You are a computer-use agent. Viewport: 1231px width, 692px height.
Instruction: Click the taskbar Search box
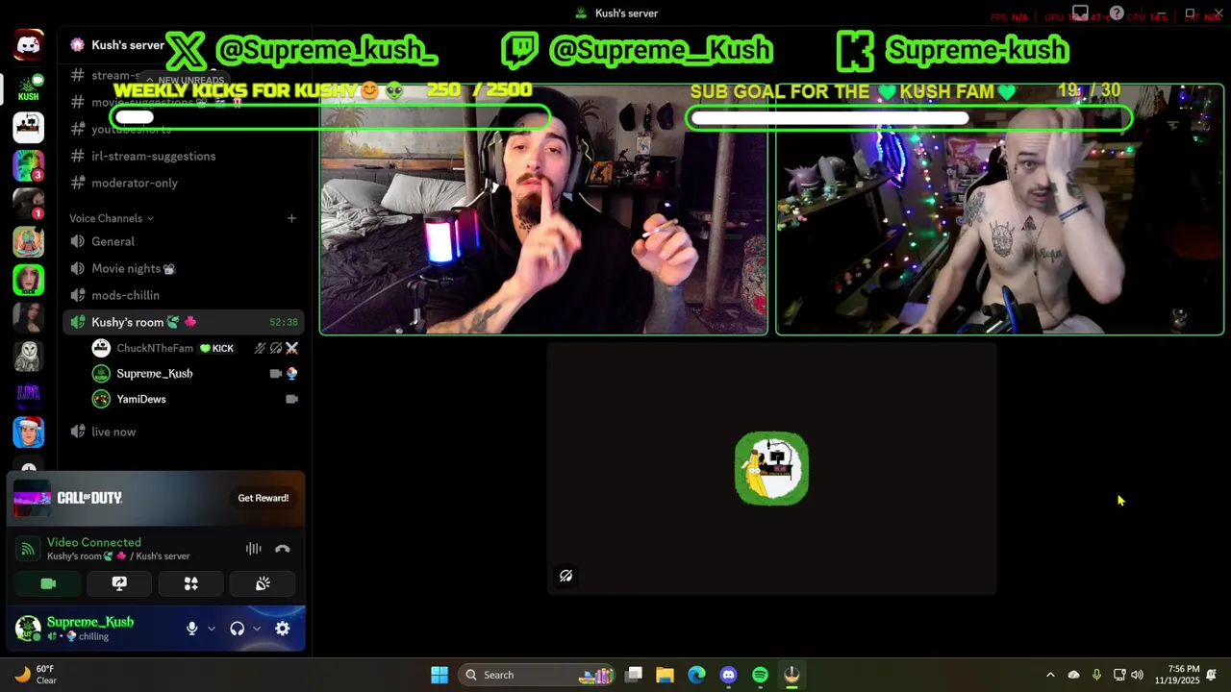(x=537, y=675)
